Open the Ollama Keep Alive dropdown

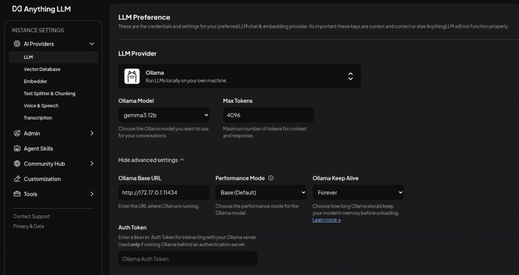(x=358, y=192)
